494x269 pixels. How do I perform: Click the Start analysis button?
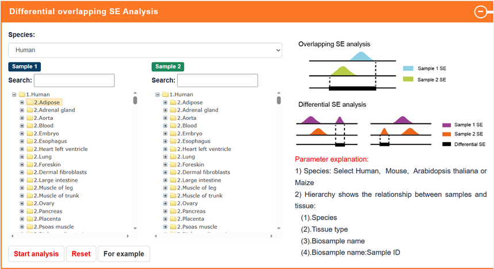(36, 254)
